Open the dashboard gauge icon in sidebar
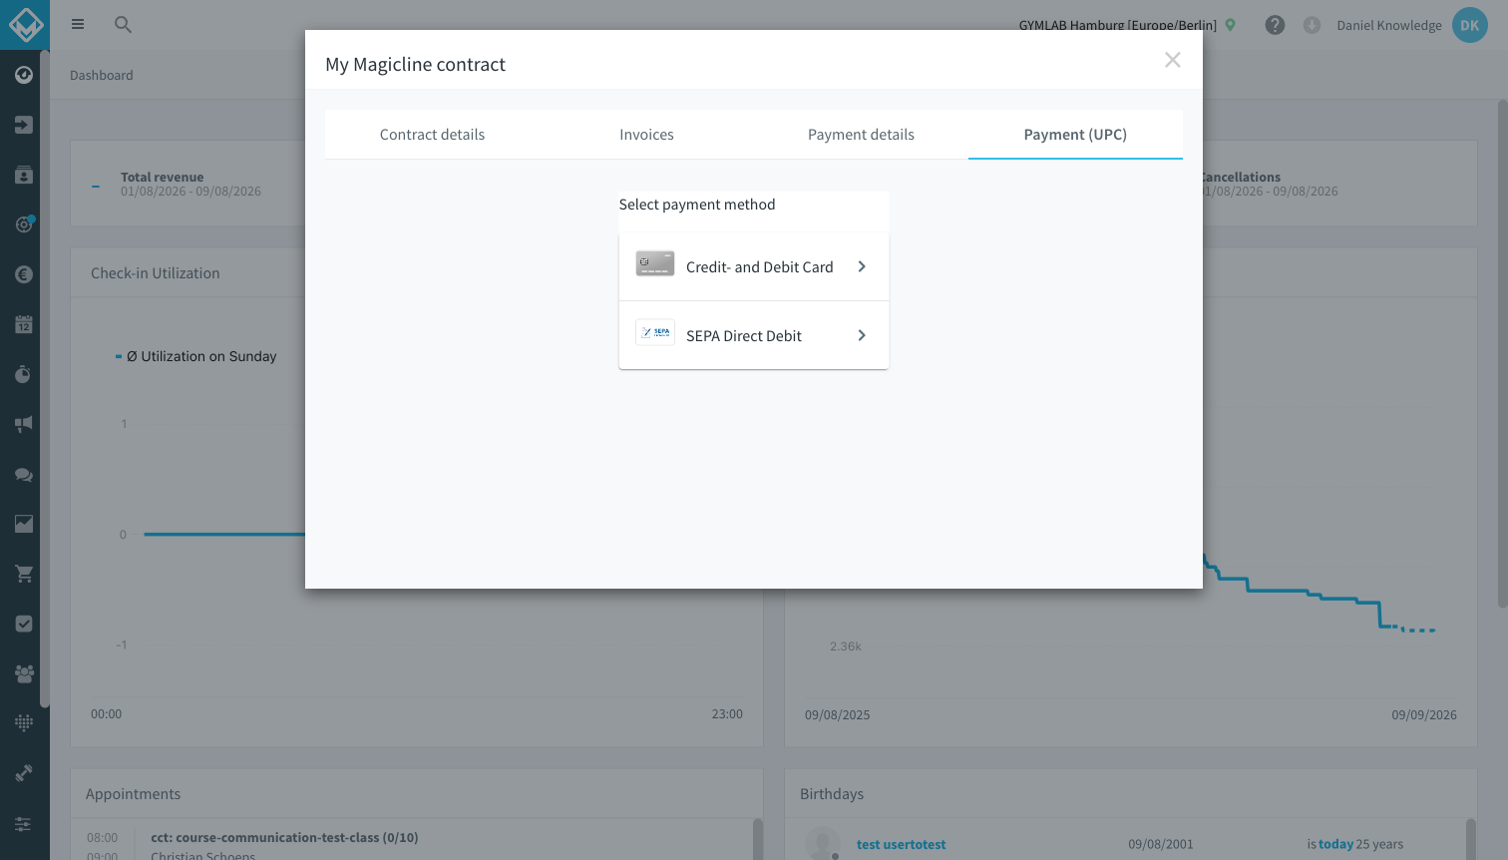Viewport: 1508px width, 860px height. [x=24, y=75]
